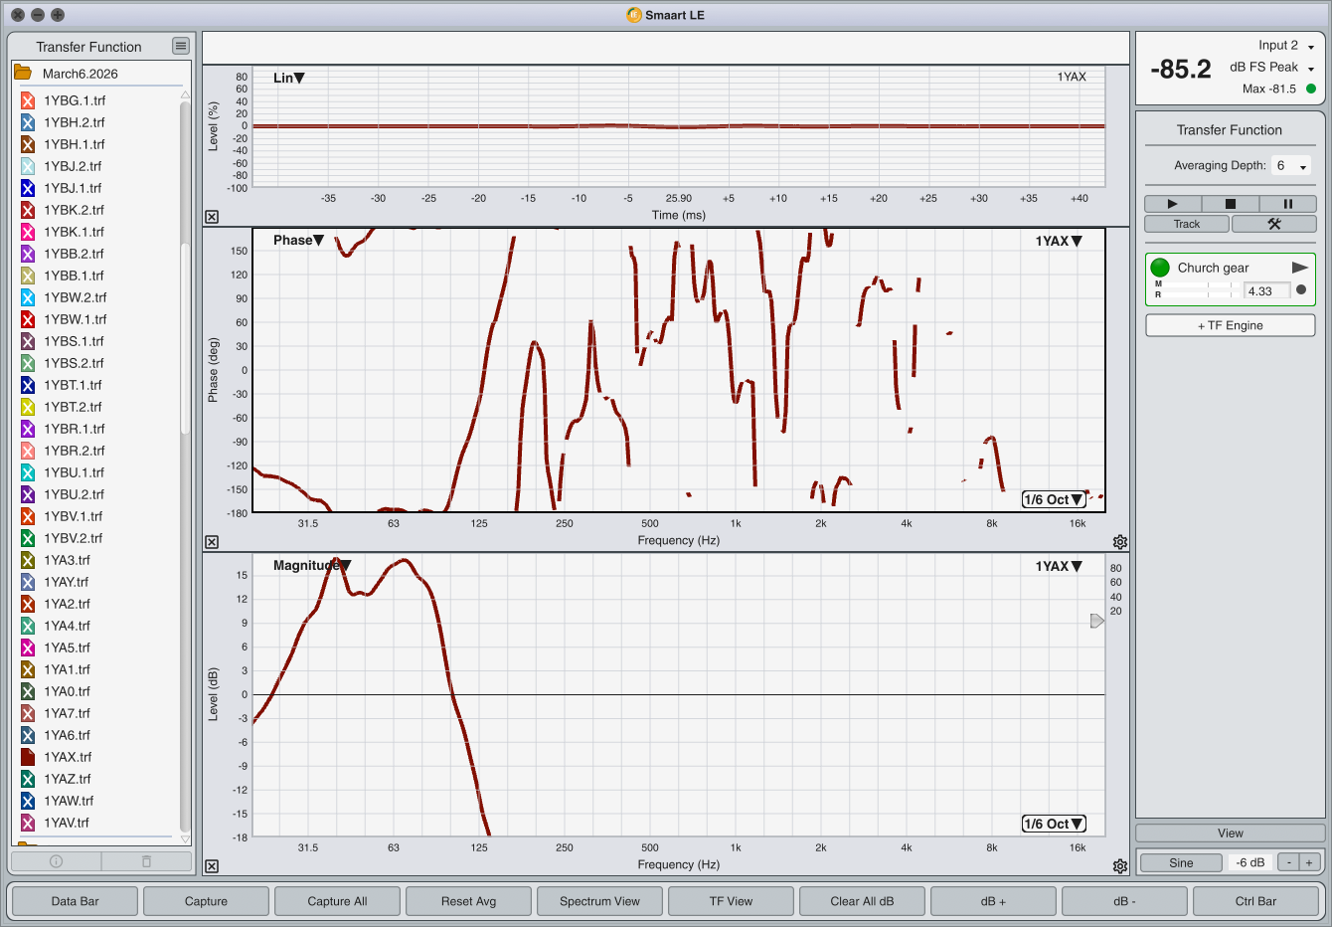
Task: Click the dB + button
Action: point(994,901)
